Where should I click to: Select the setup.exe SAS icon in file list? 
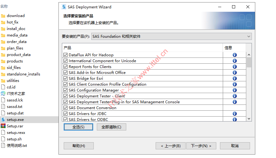[3, 120]
